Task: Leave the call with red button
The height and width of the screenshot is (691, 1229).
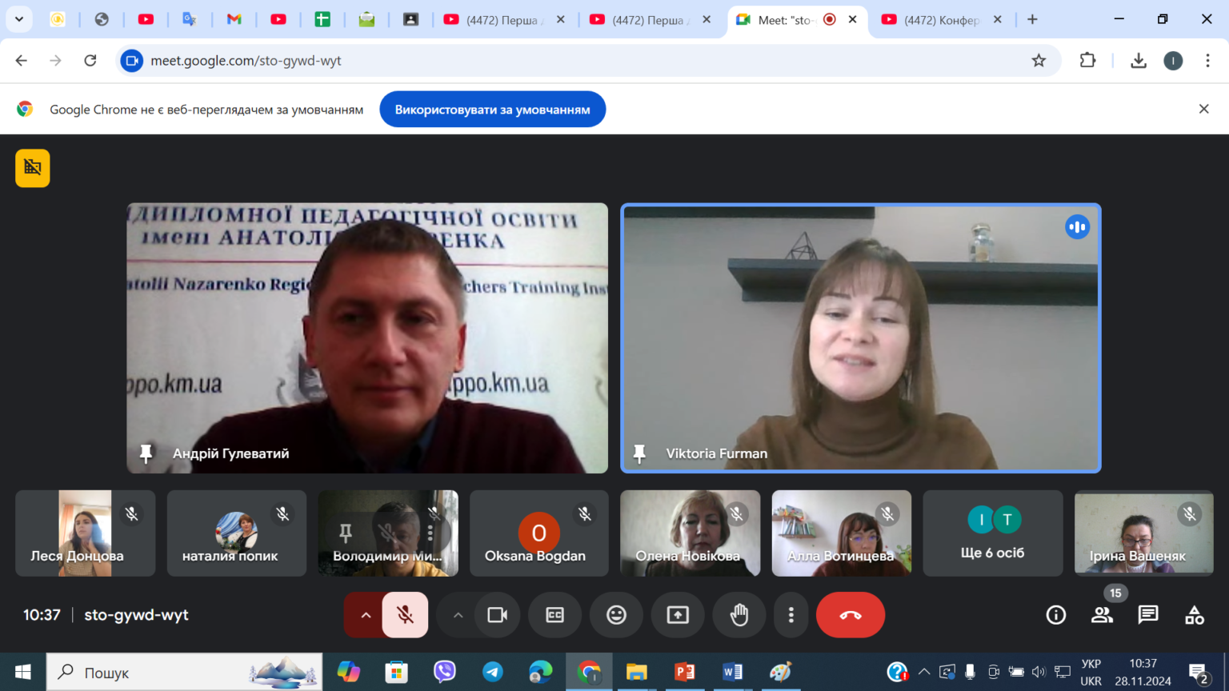Action: pos(851,615)
